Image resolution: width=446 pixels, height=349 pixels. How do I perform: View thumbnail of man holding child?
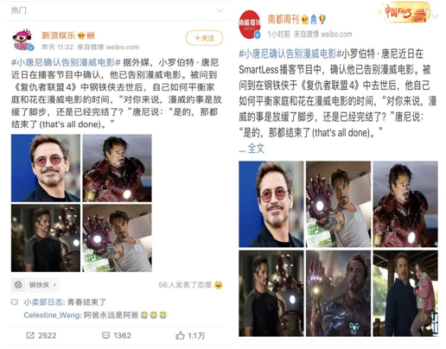(405, 294)
